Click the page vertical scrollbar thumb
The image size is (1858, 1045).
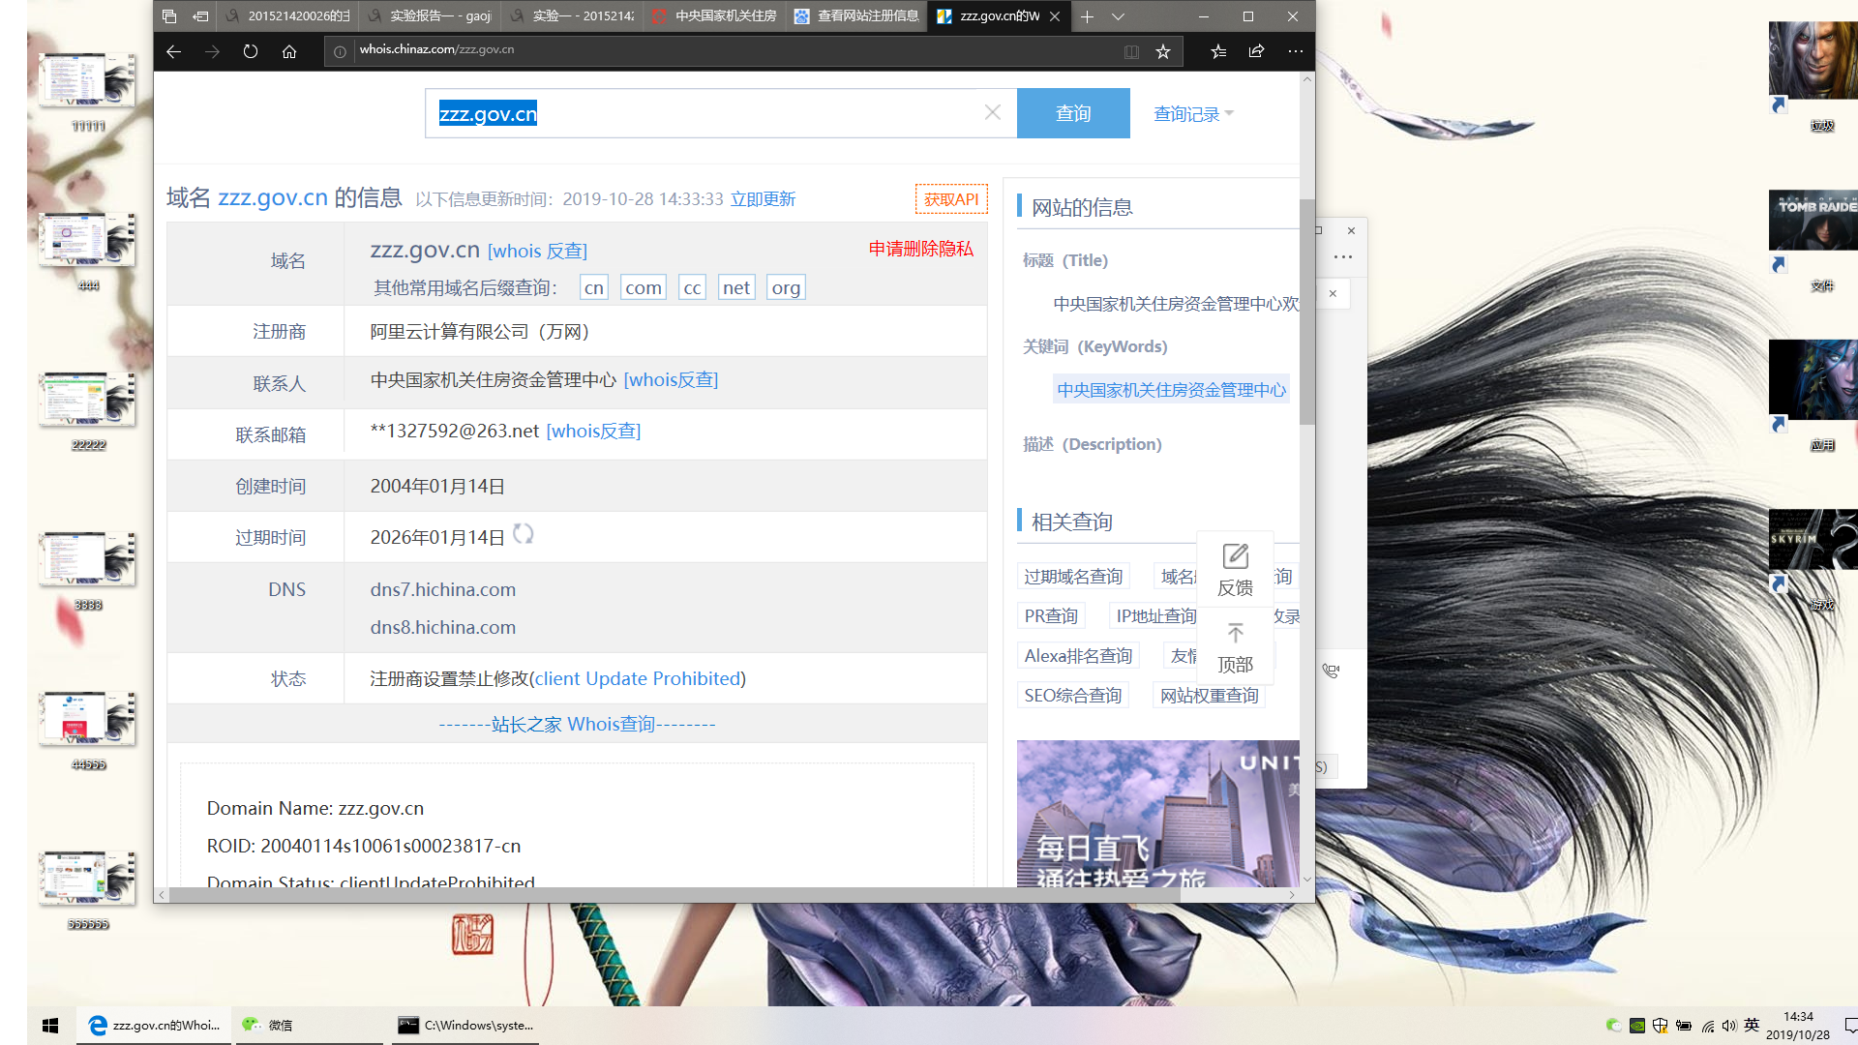pyautogui.click(x=1306, y=310)
